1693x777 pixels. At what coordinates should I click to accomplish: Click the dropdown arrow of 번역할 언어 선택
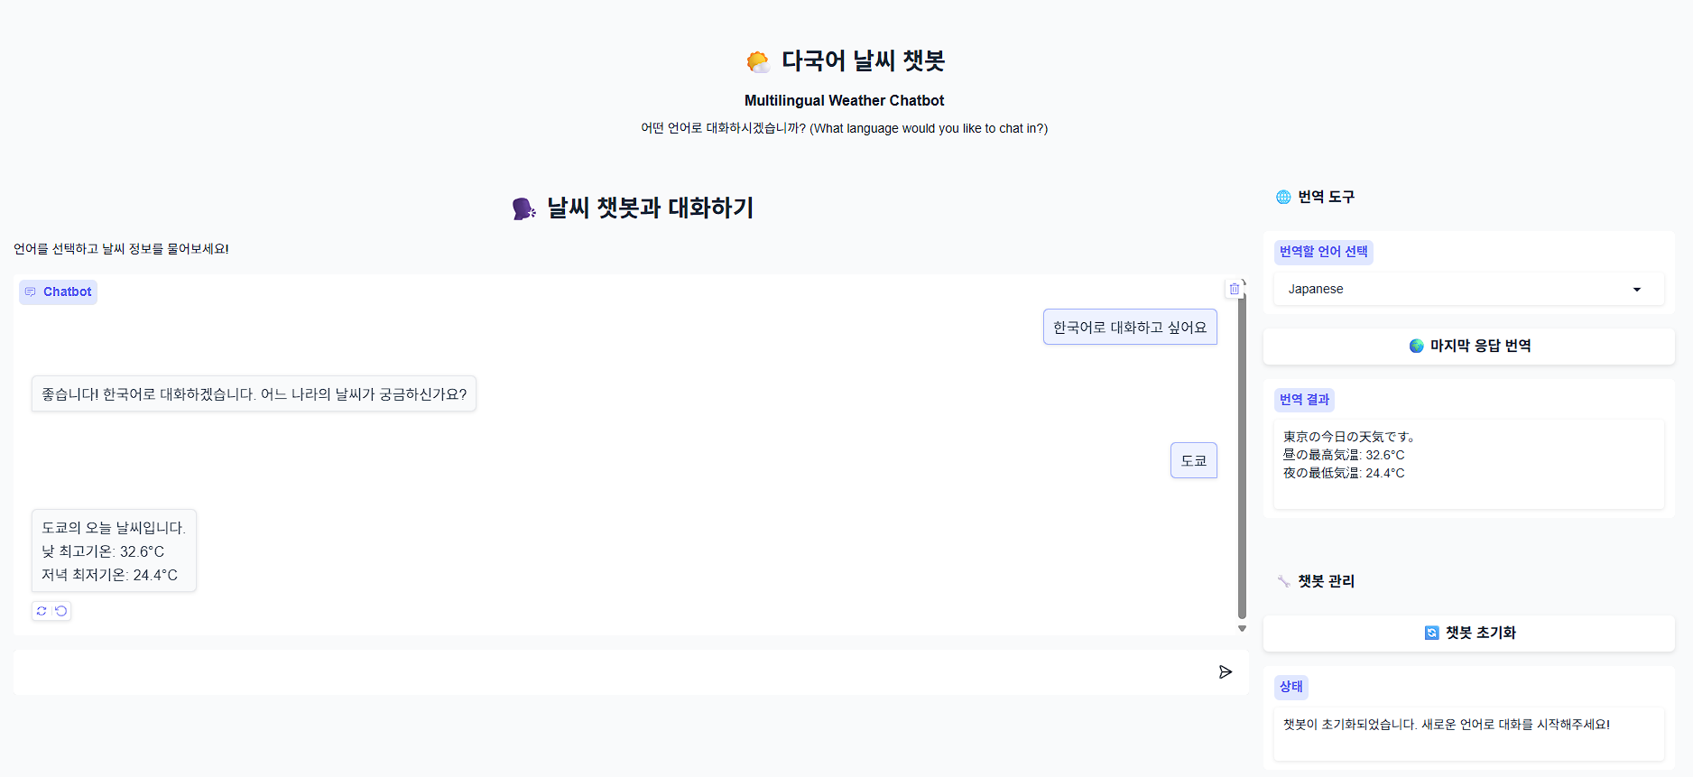[x=1636, y=290]
